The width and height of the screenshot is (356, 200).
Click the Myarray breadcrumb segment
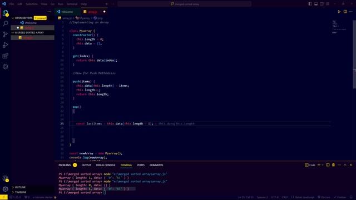pos(85,18)
